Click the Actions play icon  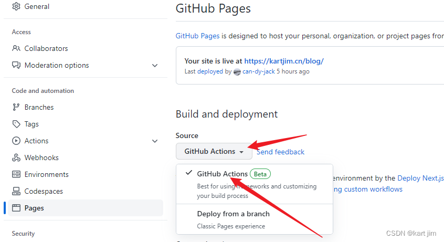coord(16,141)
